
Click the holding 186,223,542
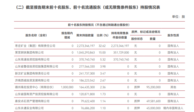[x=87, y=81]
